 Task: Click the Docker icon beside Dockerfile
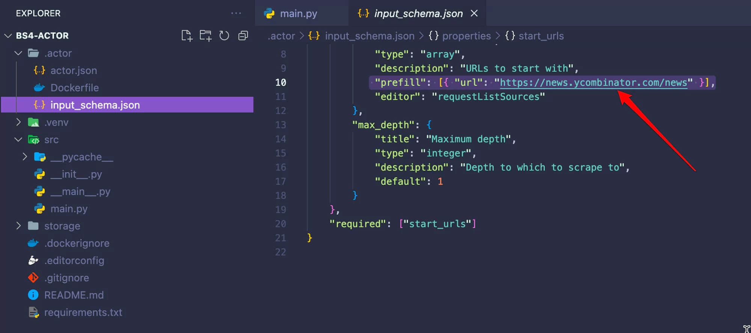pyautogui.click(x=39, y=88)
